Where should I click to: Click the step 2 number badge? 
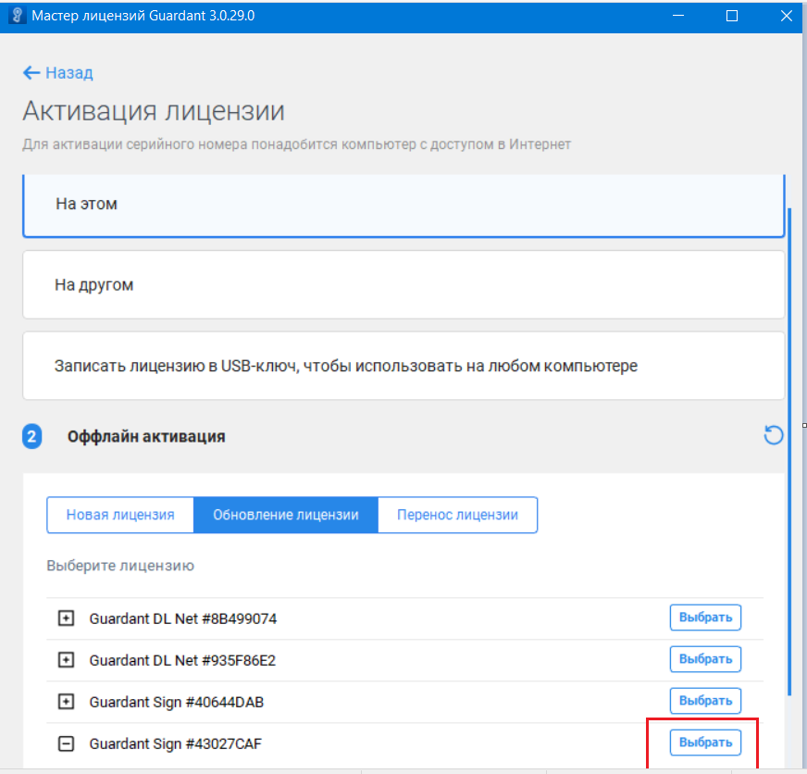(32, 436)
